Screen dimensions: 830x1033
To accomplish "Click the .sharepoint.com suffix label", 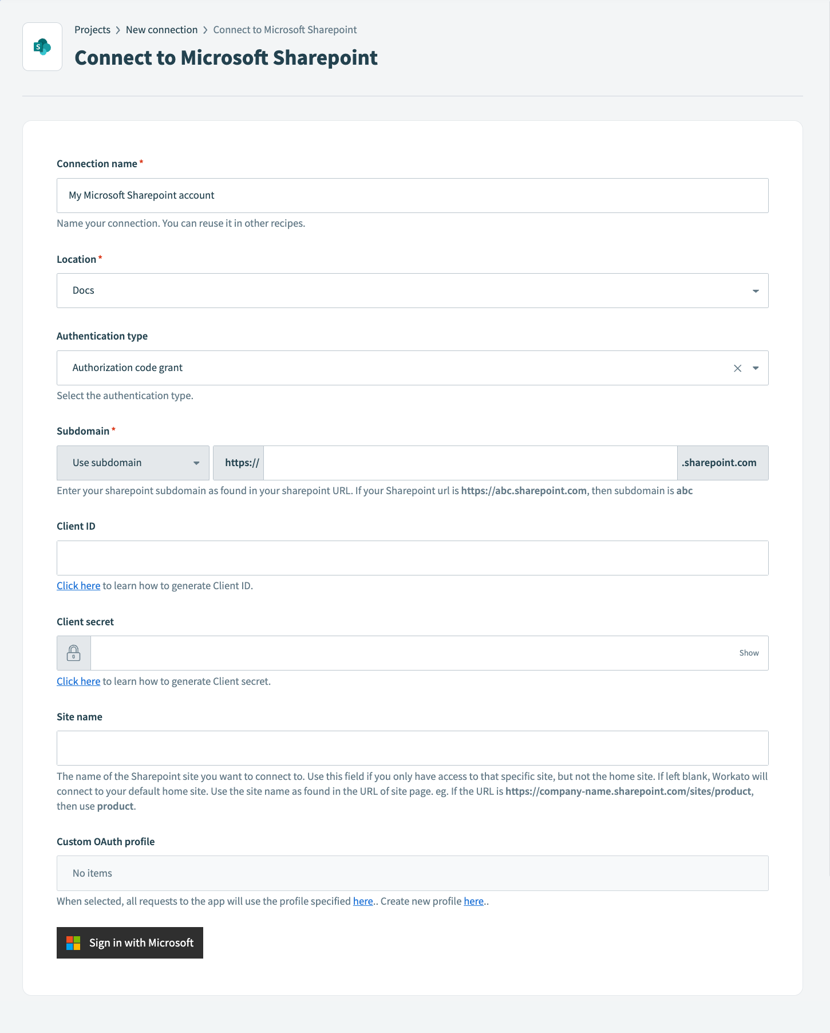I will point(722,463).
